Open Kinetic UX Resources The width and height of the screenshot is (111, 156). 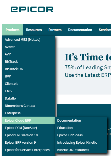tap(81, 150)
